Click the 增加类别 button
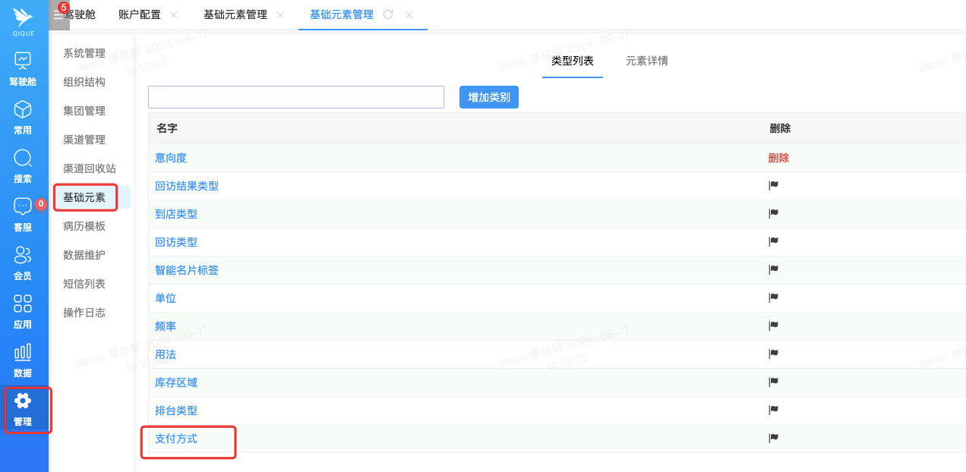 (488, 97)
